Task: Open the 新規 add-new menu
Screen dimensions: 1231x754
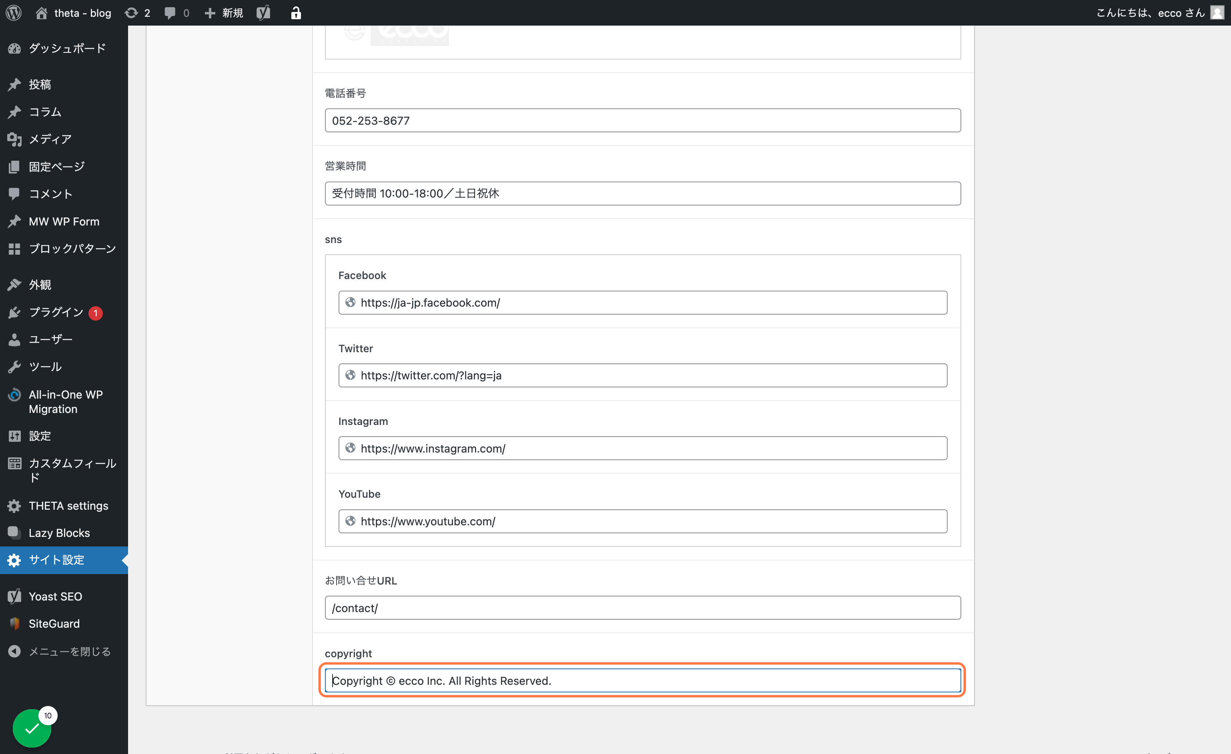Action: coord(224,12)
